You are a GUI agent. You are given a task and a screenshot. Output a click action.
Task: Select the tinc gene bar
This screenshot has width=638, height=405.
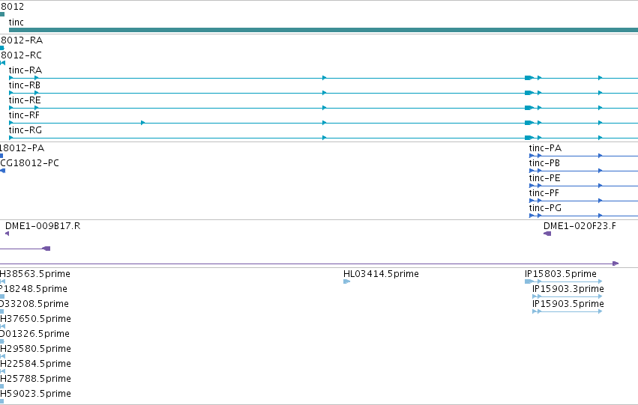pyautogui.click(x=323, y=30)
